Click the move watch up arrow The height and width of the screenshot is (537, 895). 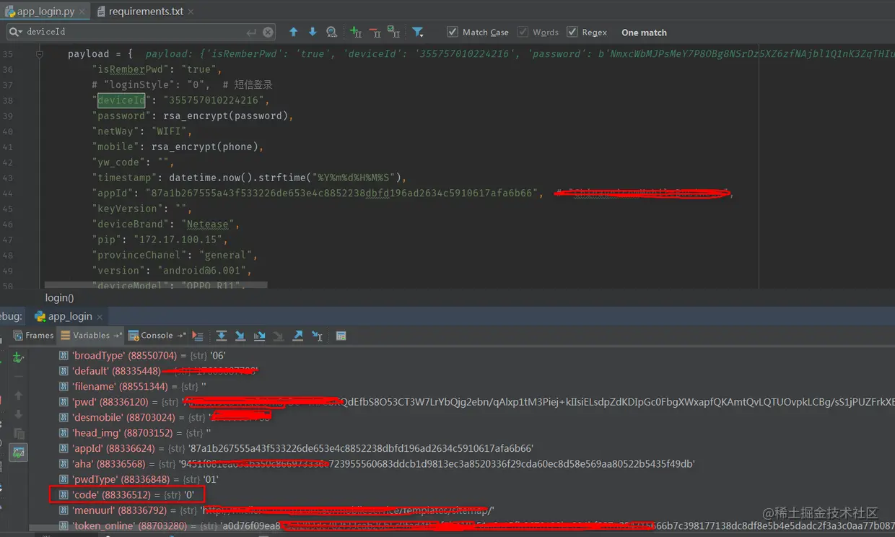tap(19, 396)
